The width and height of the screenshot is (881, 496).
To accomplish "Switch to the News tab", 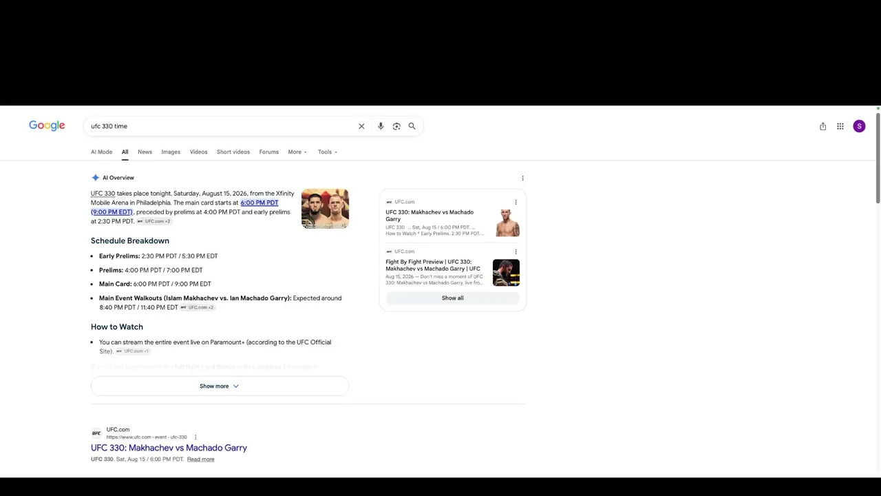I will (145, 152).
